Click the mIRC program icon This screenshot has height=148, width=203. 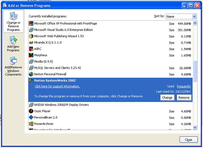31,49
